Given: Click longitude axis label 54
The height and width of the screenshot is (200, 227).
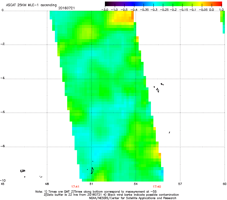Looking at the screenshot, I should (x=136, y=184).
